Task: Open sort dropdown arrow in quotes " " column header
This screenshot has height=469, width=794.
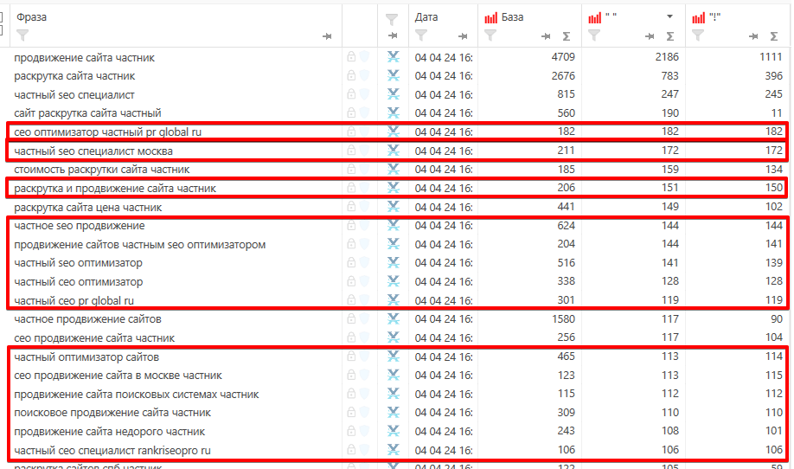Action: pyautogui.click(x=670, y=16)
